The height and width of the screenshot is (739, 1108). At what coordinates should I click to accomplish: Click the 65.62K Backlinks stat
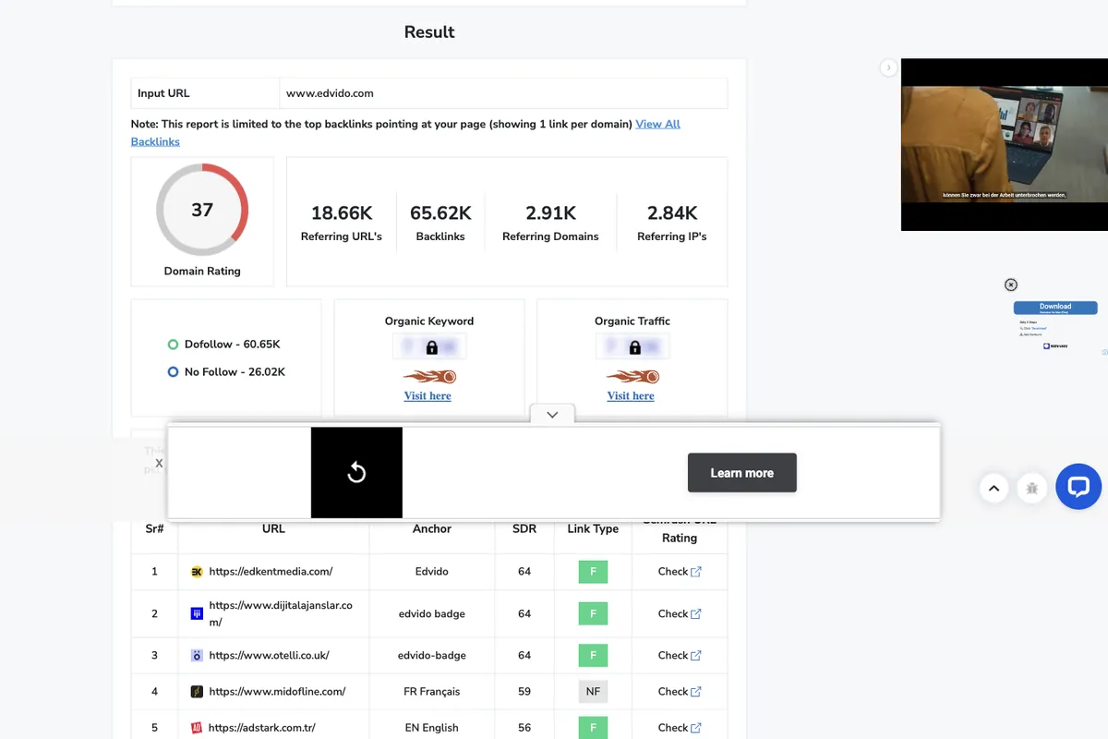tap(440, 223)
